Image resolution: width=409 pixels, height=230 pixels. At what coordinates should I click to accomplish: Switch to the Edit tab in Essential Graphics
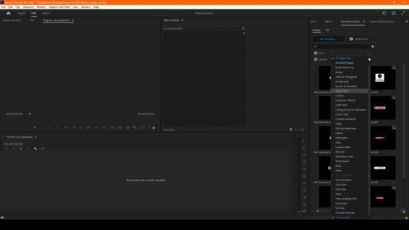(327, 30)
